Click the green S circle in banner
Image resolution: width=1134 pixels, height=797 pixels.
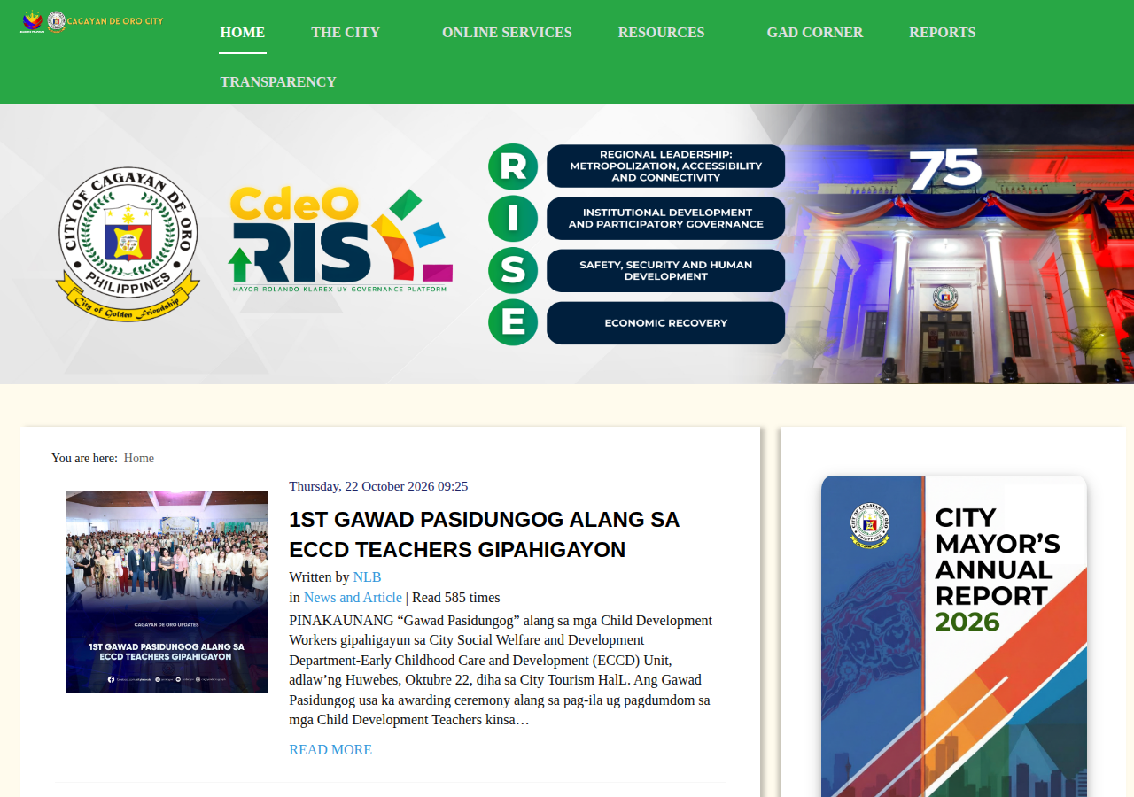pos(513,271)
